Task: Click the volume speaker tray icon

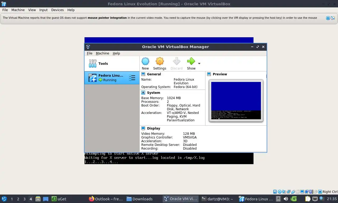Action: point(286,199)
